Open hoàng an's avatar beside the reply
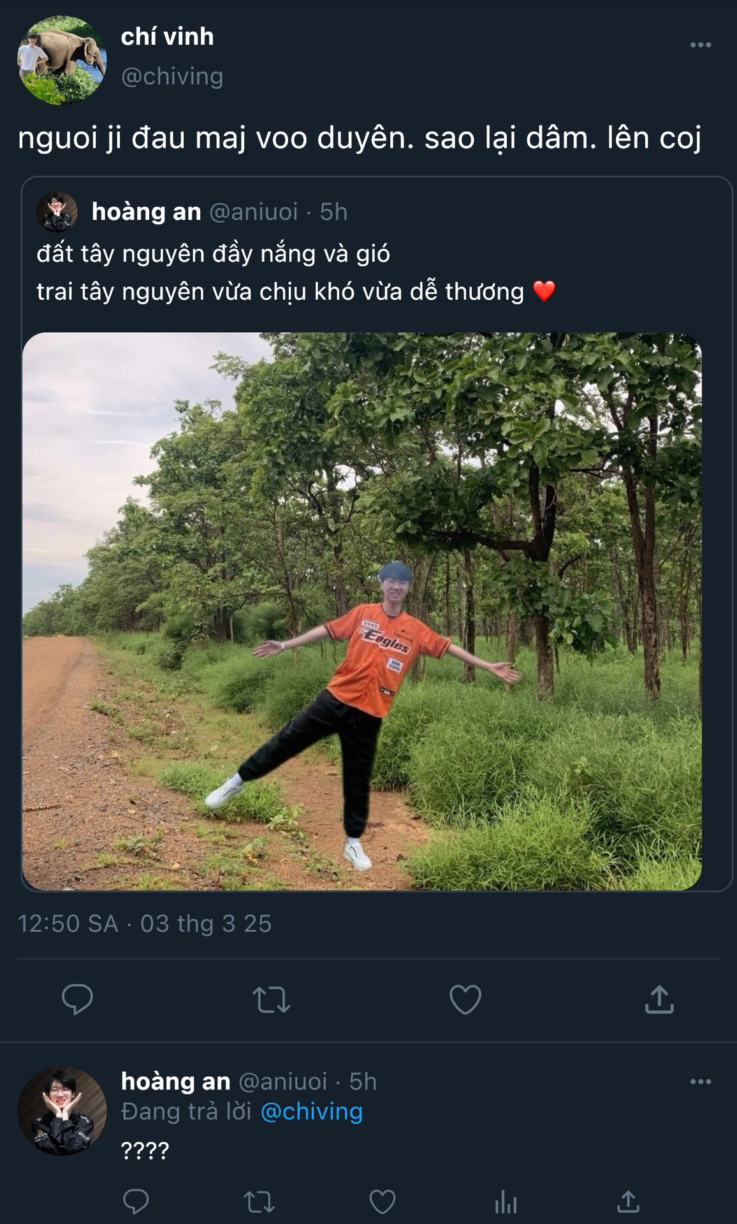Viewport: 737px width, 1224px height. pyautogui.click(x=62, y=1111)
